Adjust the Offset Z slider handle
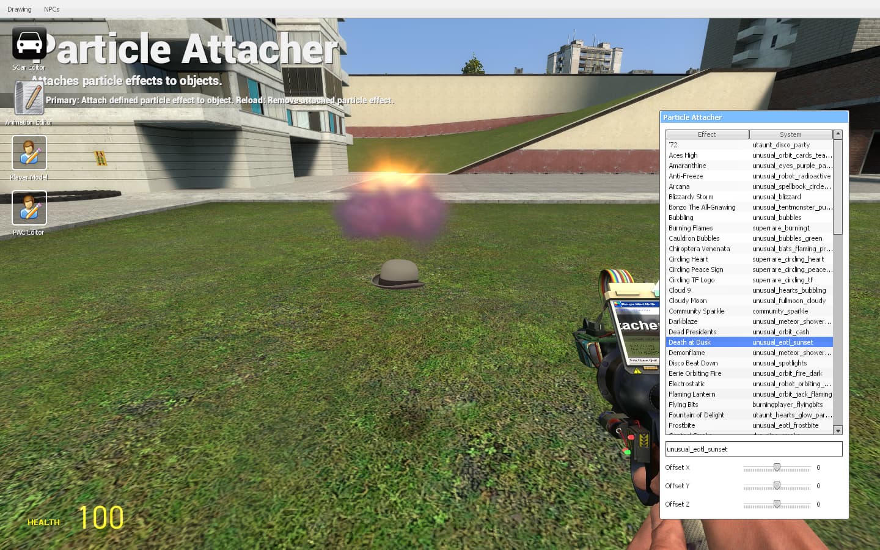Image resolution: width=880 pixels, height=550 pixels. (777, 504)
